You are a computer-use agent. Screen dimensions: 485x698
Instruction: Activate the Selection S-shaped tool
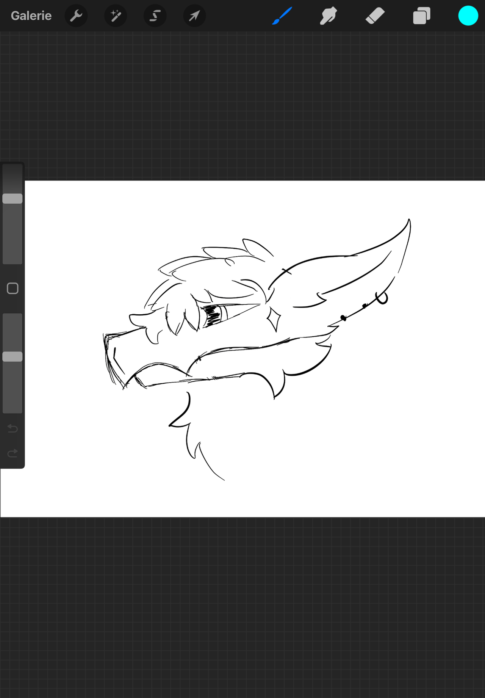tap(155, 16)
